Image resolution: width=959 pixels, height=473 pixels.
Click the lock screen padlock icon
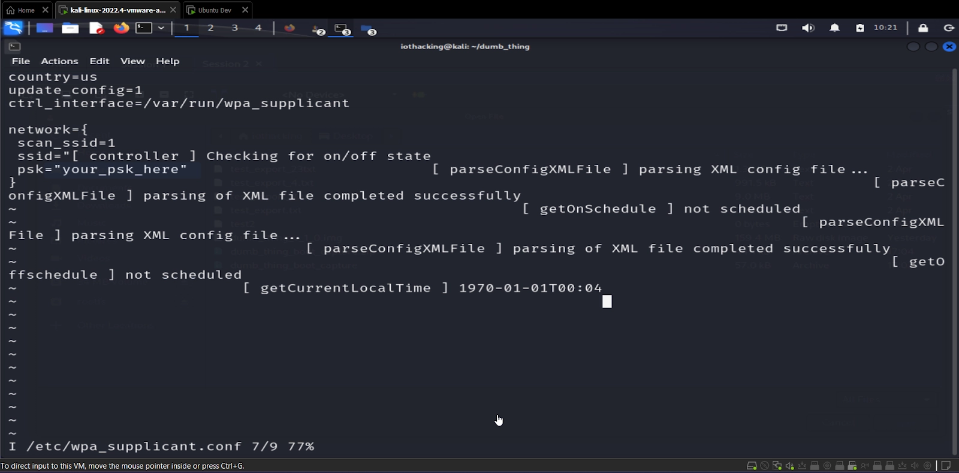923,28
